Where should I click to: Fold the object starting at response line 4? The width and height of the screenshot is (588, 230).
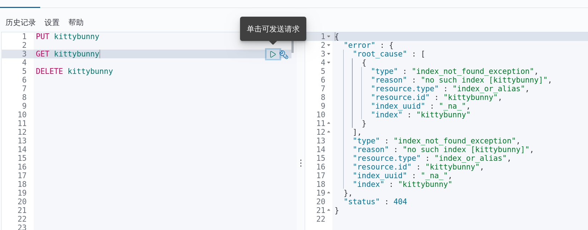(x=329, y=63)
